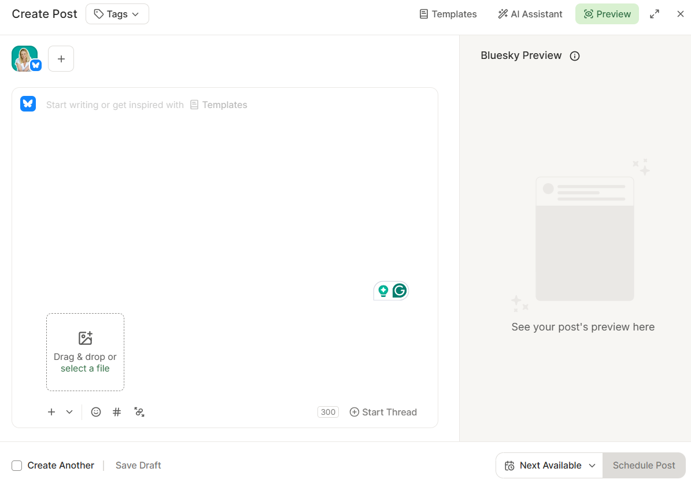Open Grammarly lightbulb suggestions
The width and height of the screenshot is (691, 483).
pyautogui.click(x=383, y=291)
